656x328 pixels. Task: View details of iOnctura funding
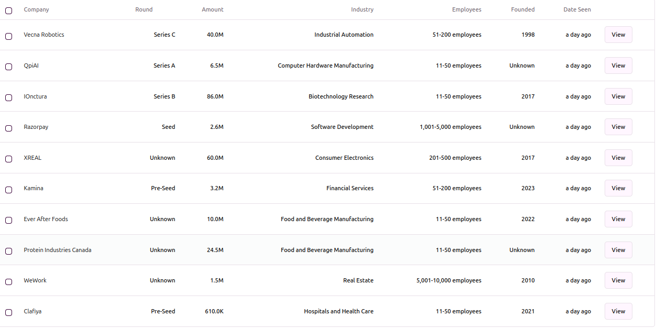tap(618, 96)
